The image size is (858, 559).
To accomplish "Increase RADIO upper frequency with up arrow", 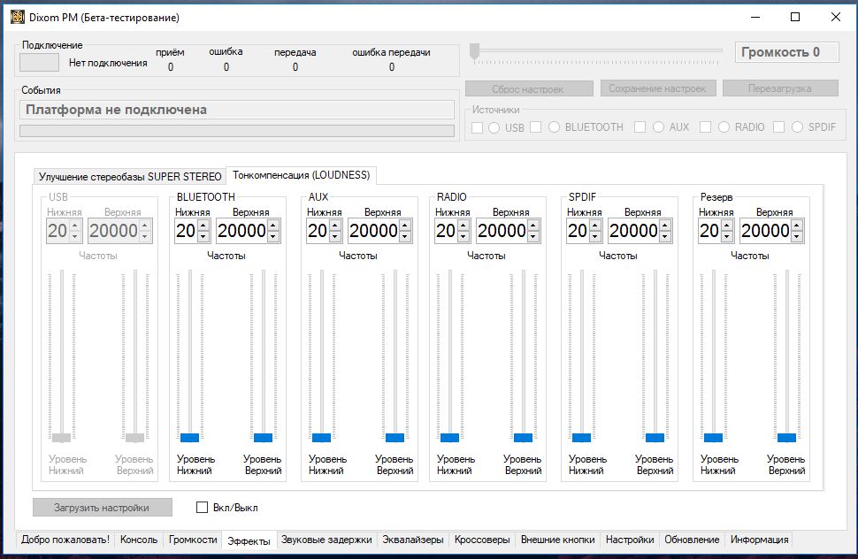I will click(x=533, y=226).
